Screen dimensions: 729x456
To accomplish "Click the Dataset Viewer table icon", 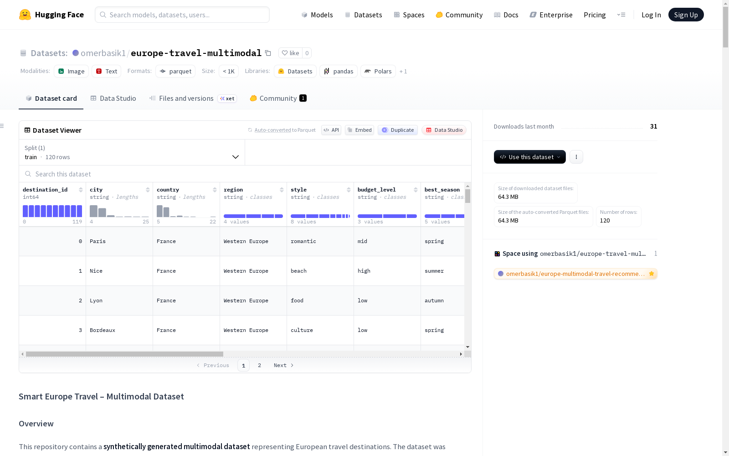I will click(27, 130).
